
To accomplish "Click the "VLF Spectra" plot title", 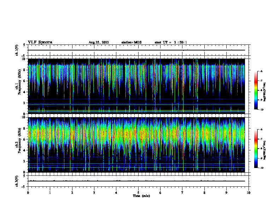I will [40, 42].
